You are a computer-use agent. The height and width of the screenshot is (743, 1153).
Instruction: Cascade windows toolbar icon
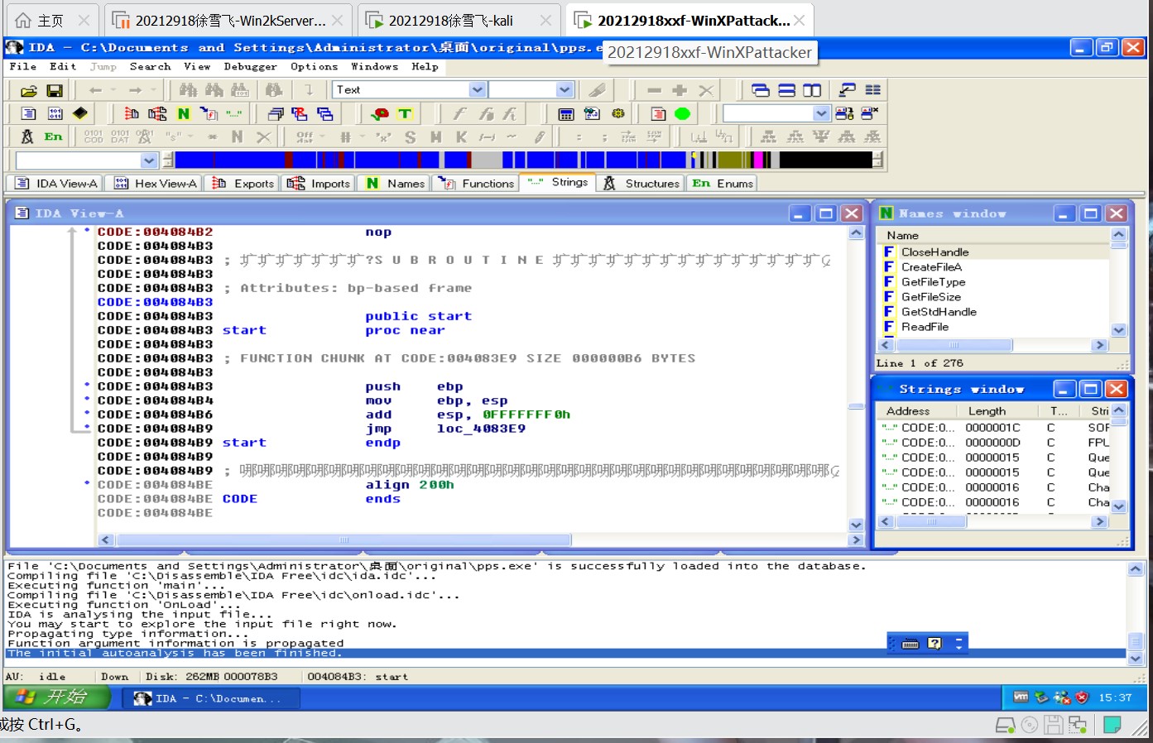pos(761,90)
